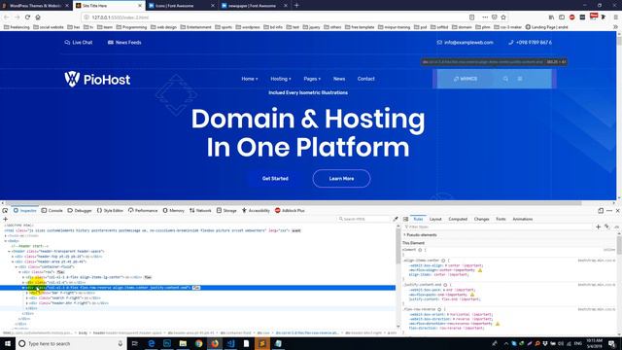Open Microsoft Edge from the taskbar

tap(152, 343)
